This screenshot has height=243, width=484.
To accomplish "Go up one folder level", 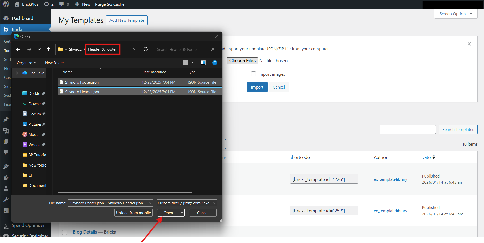I will tap(49, 49).
